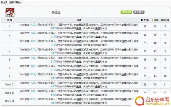Viewport: 171px width, 107px height.
Task: Click the 等级 column header
Action: pyautogui.click(x=9, y=20)
